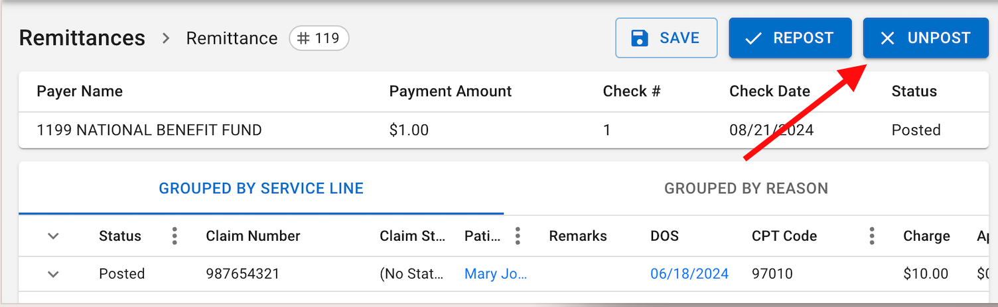Click the Remittances breadcrumb
This screenshot has width=998, height=307.
pos(82,38)
